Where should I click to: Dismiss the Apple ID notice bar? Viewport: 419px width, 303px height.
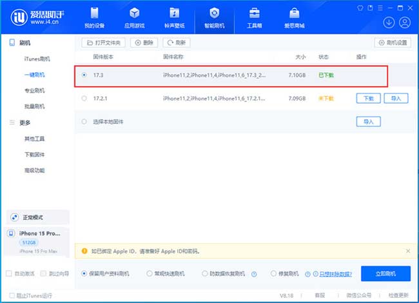408,251
